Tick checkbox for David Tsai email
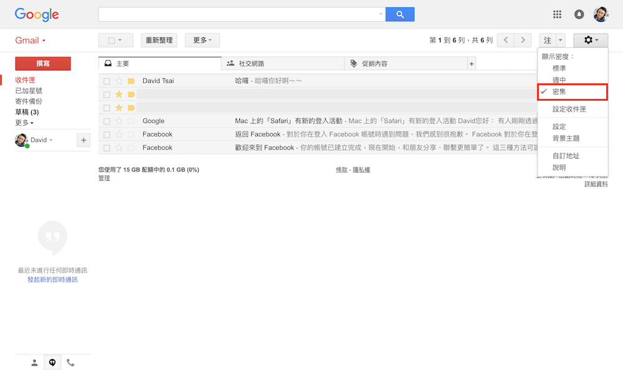The width and height of the screenshot is (623, 370). (x=107, y=81)
